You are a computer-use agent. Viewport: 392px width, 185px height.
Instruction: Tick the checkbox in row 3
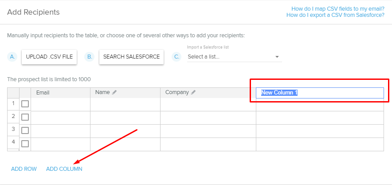pos(25,130)
